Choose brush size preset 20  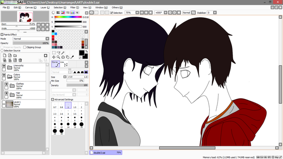81,125
